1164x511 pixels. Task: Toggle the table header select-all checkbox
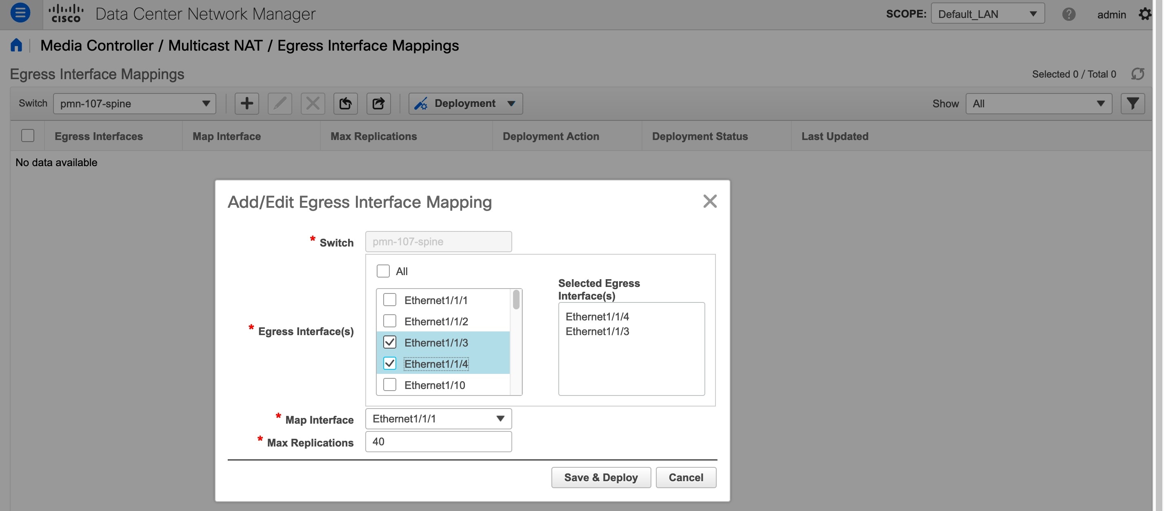point(28,136)
